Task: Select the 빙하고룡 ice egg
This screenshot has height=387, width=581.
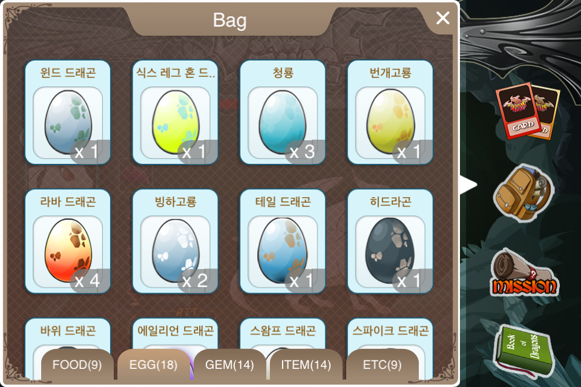Action: click(176, 241)
